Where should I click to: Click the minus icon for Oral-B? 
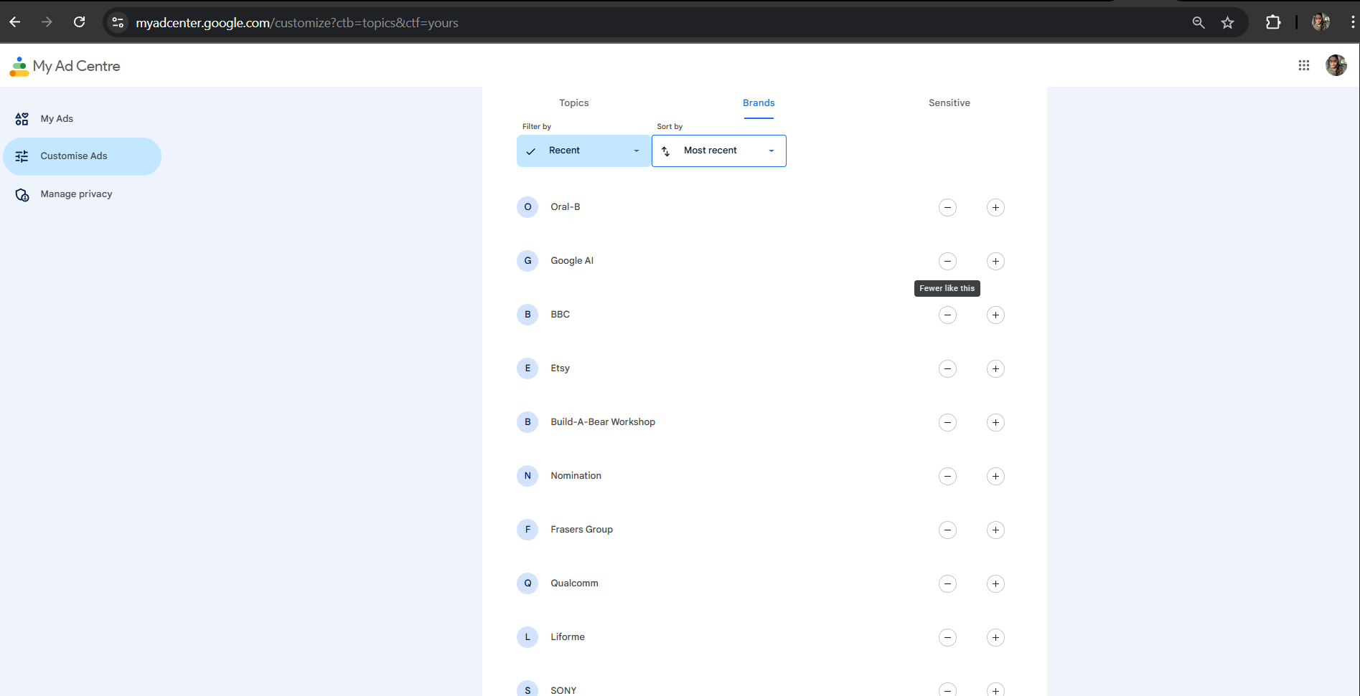click(947, 207)
